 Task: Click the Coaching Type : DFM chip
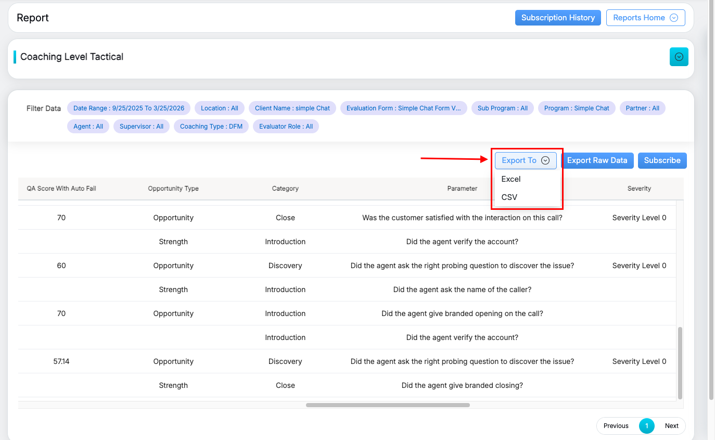pos(211,127)
